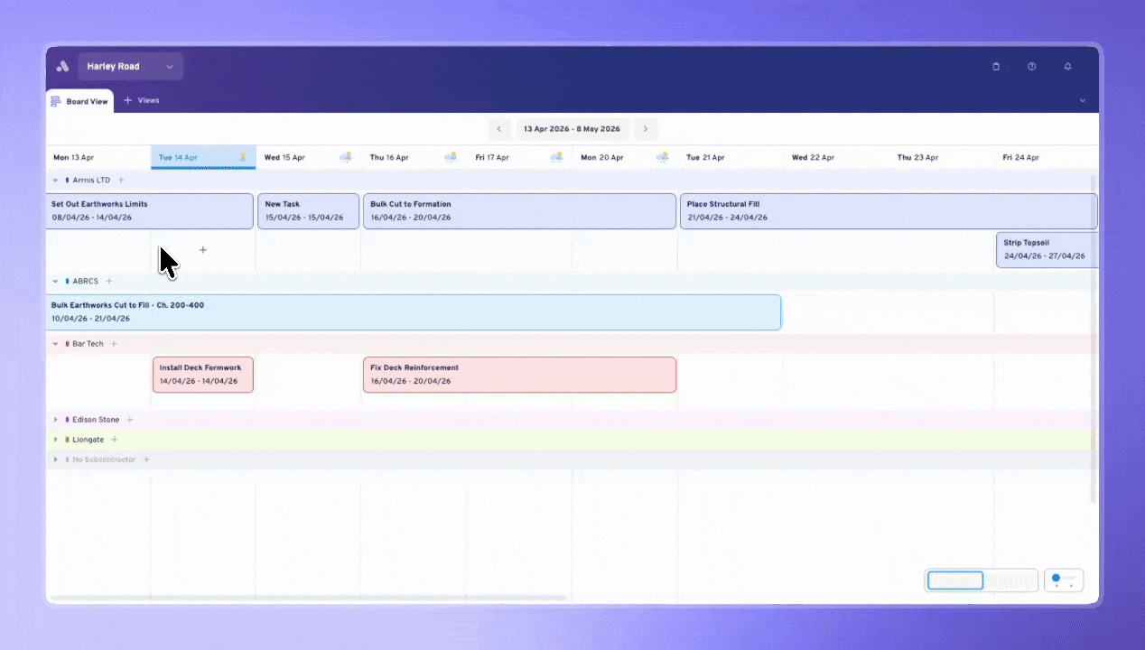Add a task under Edison Stone
Screen dimensions: 1145x650
(x=130, y=420)
